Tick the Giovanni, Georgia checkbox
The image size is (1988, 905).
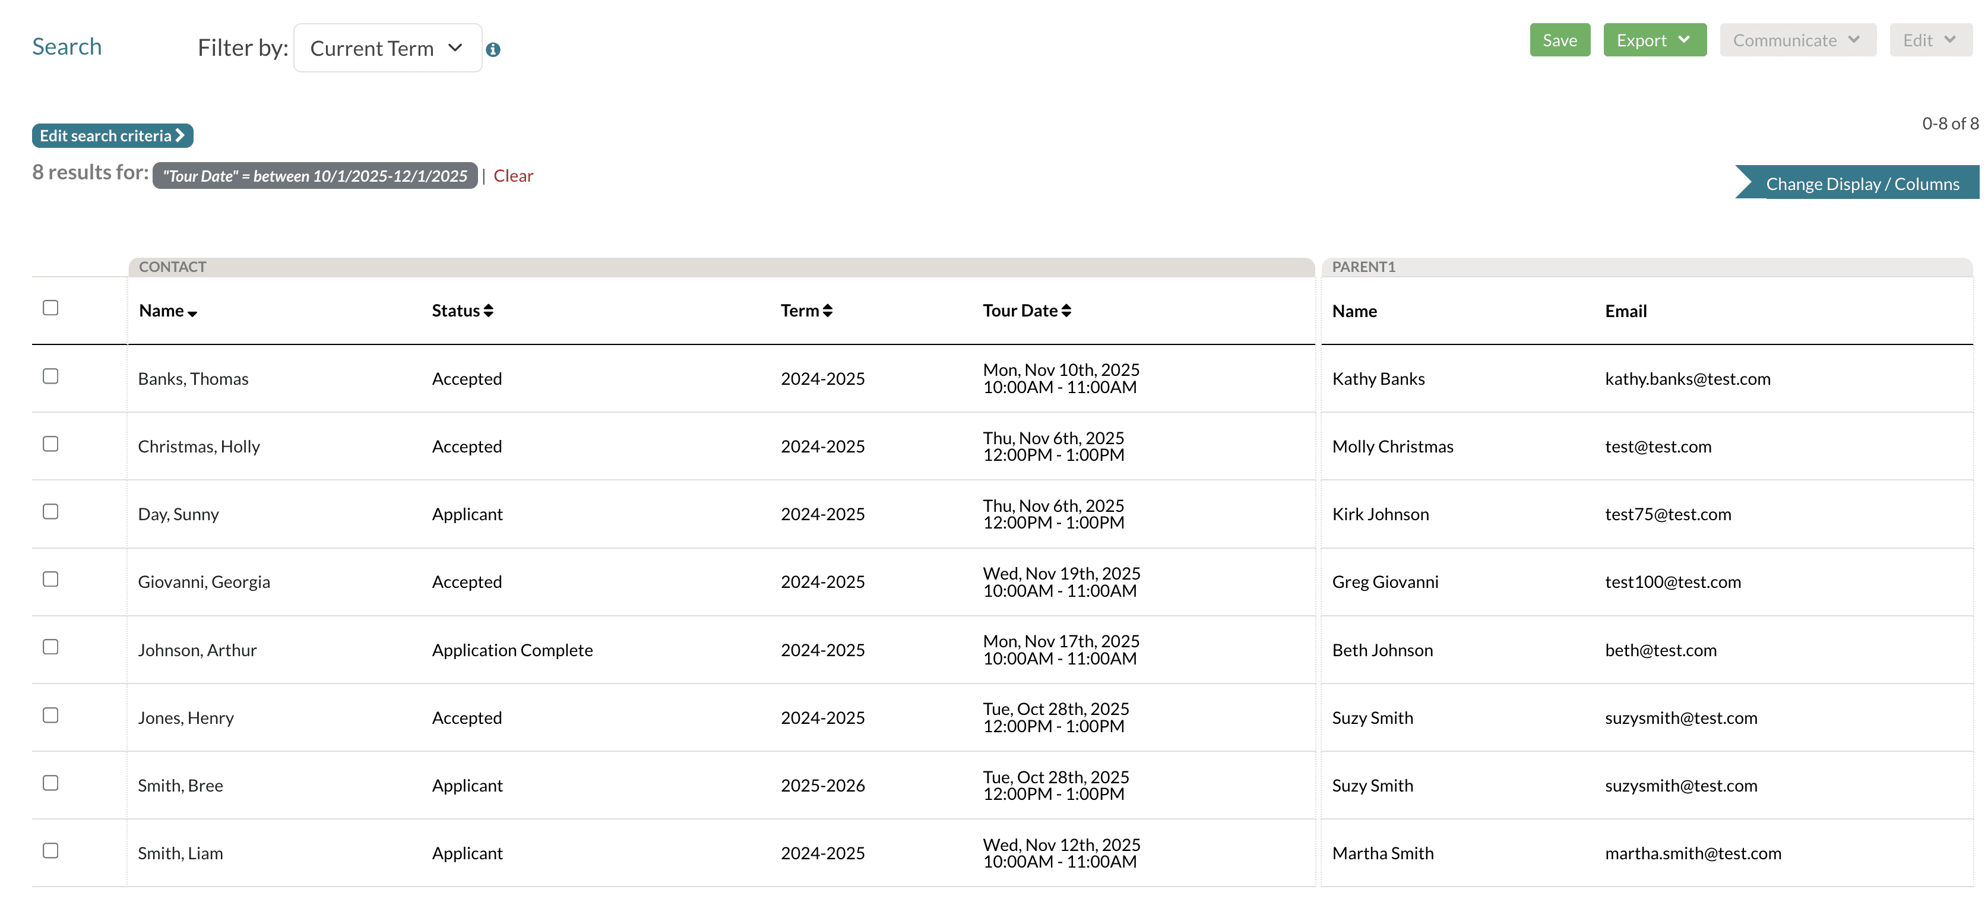(x=51, y=578)
